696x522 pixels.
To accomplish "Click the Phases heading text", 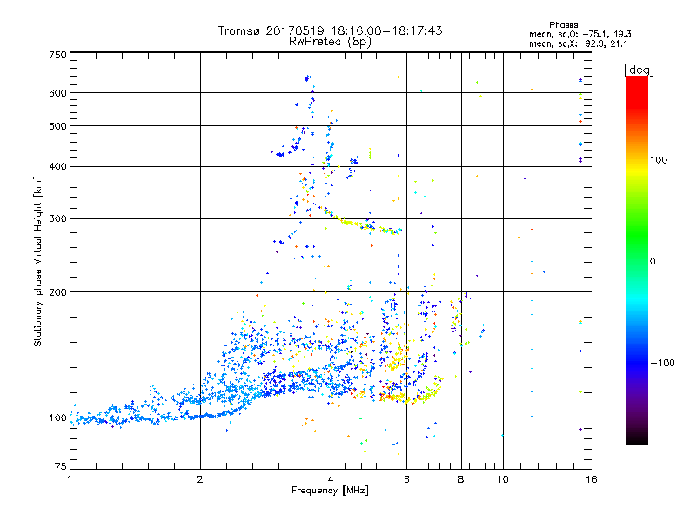I will coord(563,25).
